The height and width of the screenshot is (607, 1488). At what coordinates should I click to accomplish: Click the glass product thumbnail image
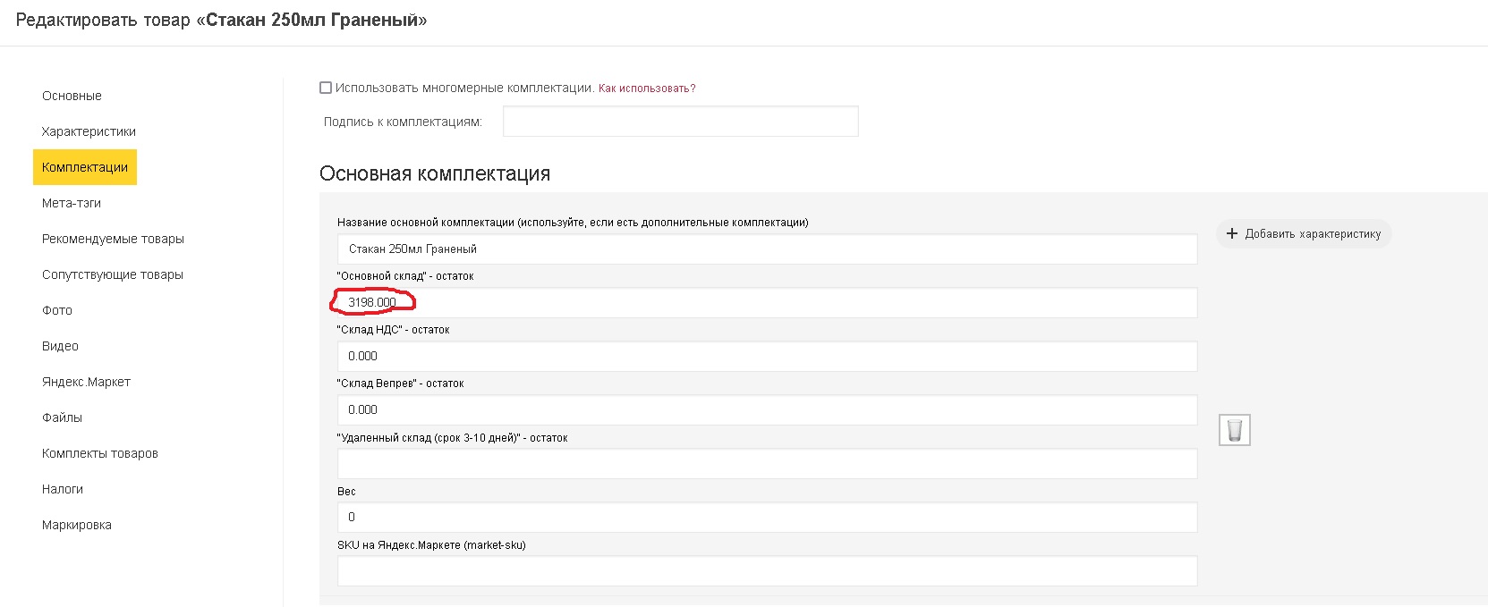pyautogui.click(x=1235, y=430)
